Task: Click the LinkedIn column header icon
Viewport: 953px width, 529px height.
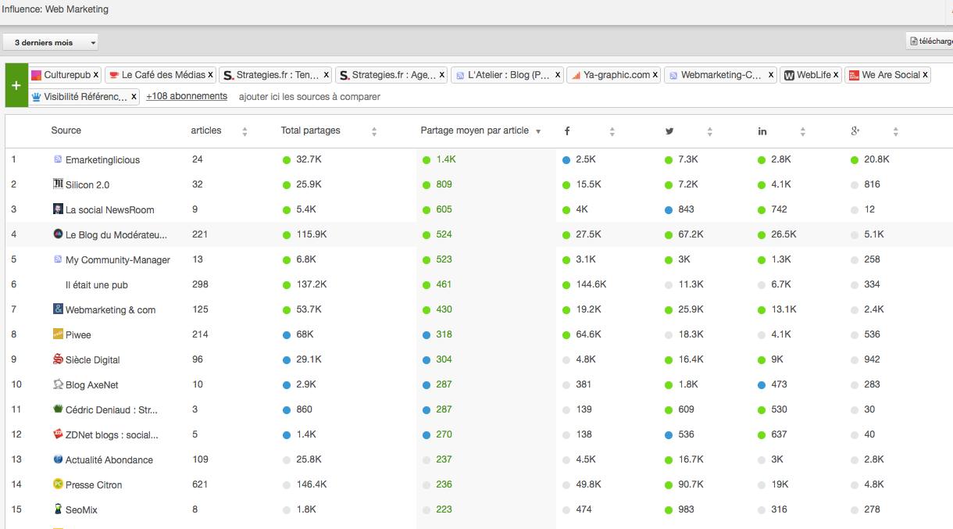Action: tap(762, 131)
